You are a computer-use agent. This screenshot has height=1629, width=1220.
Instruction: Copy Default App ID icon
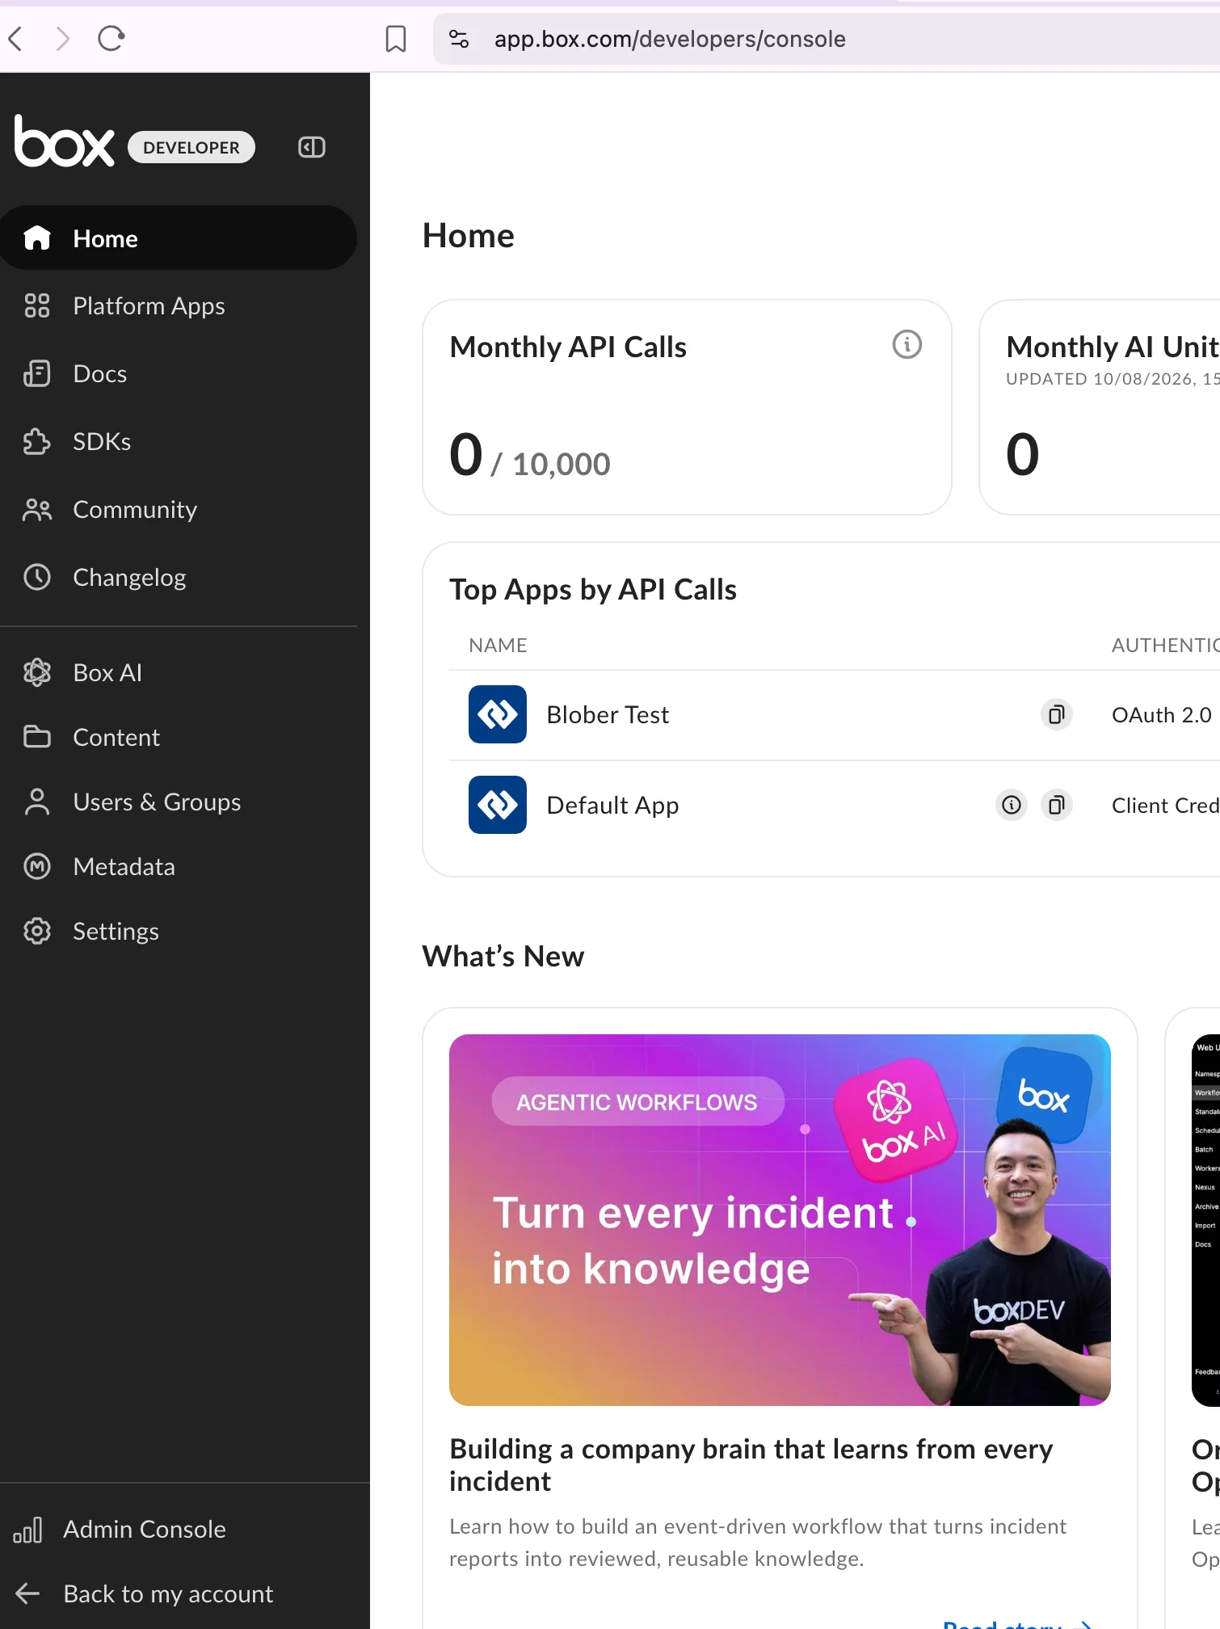tap(1056, 805)
